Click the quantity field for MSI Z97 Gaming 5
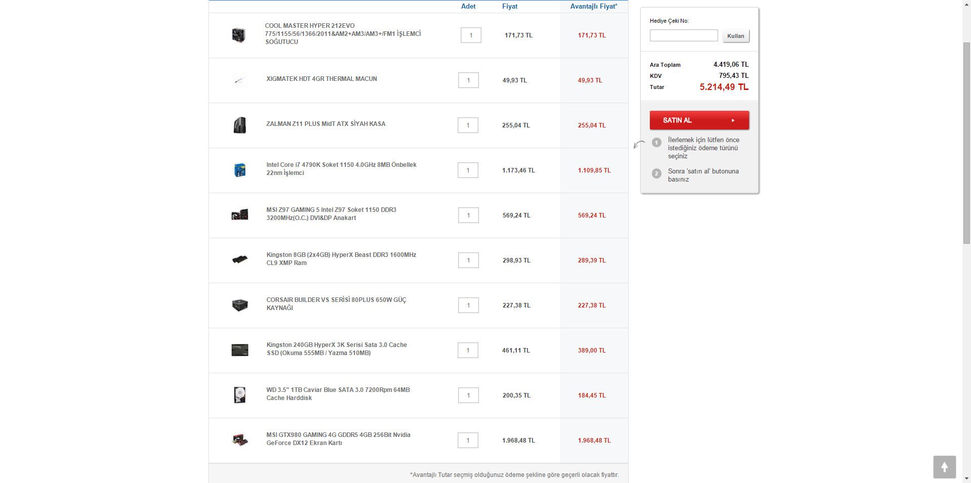This screenshot has width=971, height=483. (468, 215)
